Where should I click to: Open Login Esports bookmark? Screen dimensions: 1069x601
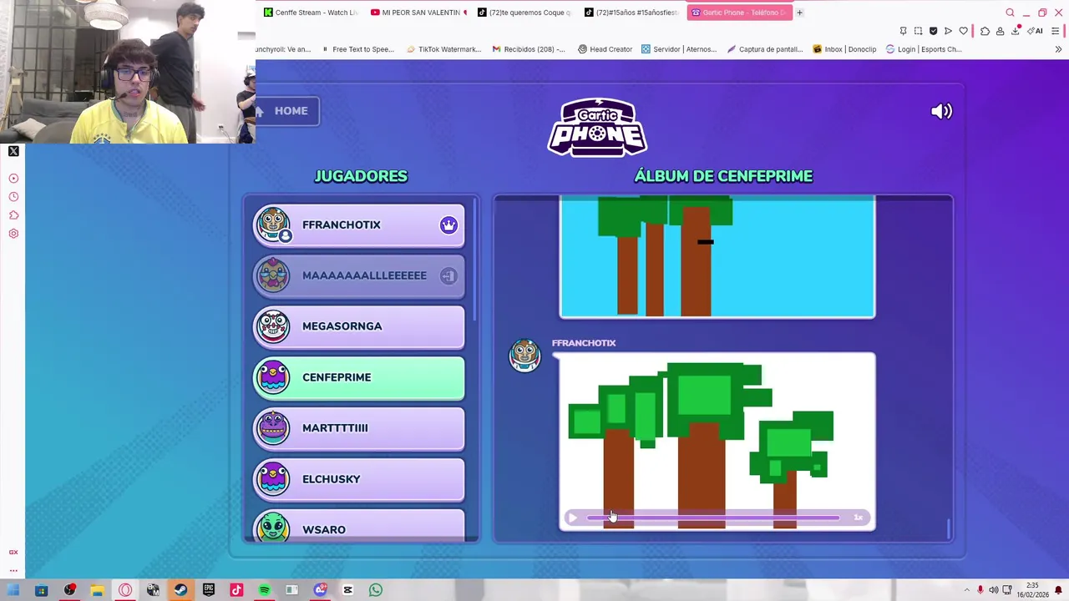(x=924, y=49)
